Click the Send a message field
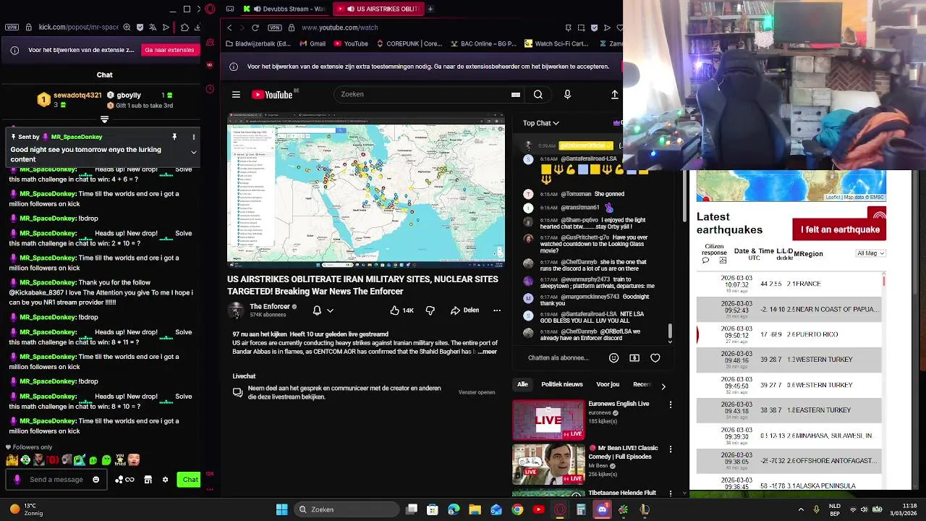Screen dimensions: 926x521 click(x=56, y=480)
